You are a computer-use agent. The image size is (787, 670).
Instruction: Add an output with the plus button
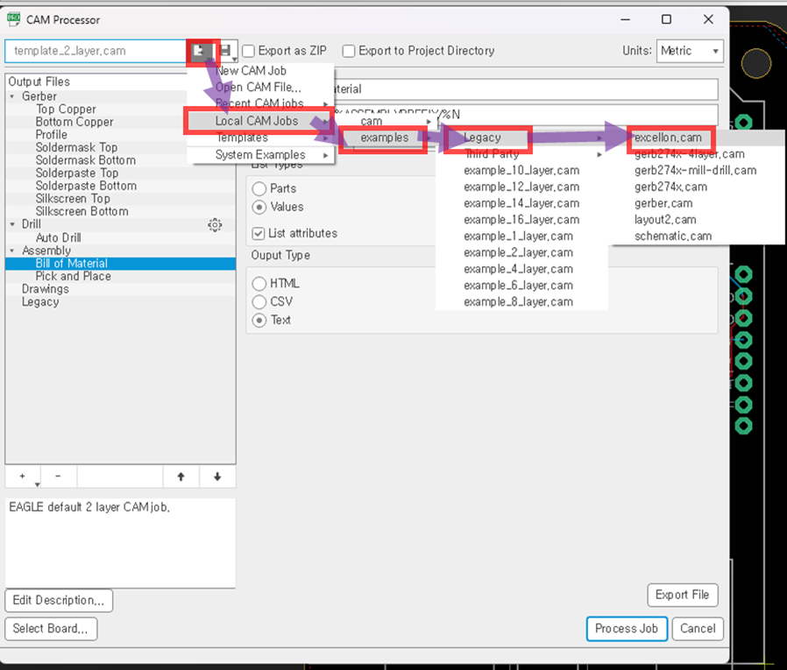click(x=23, y=476)
